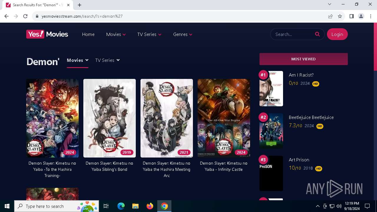The width and height of the screenshot is (377, 212).
Task: Expand the TV Series header menu
Action: 149,34
